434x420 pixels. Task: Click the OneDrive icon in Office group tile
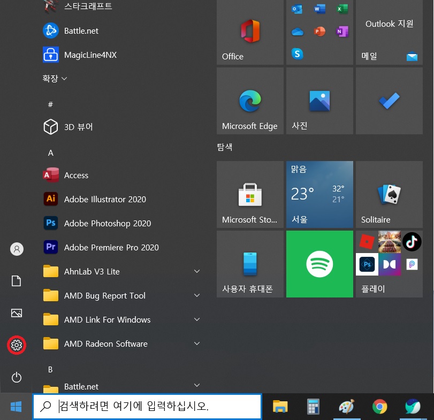click(x=297, y=32)
